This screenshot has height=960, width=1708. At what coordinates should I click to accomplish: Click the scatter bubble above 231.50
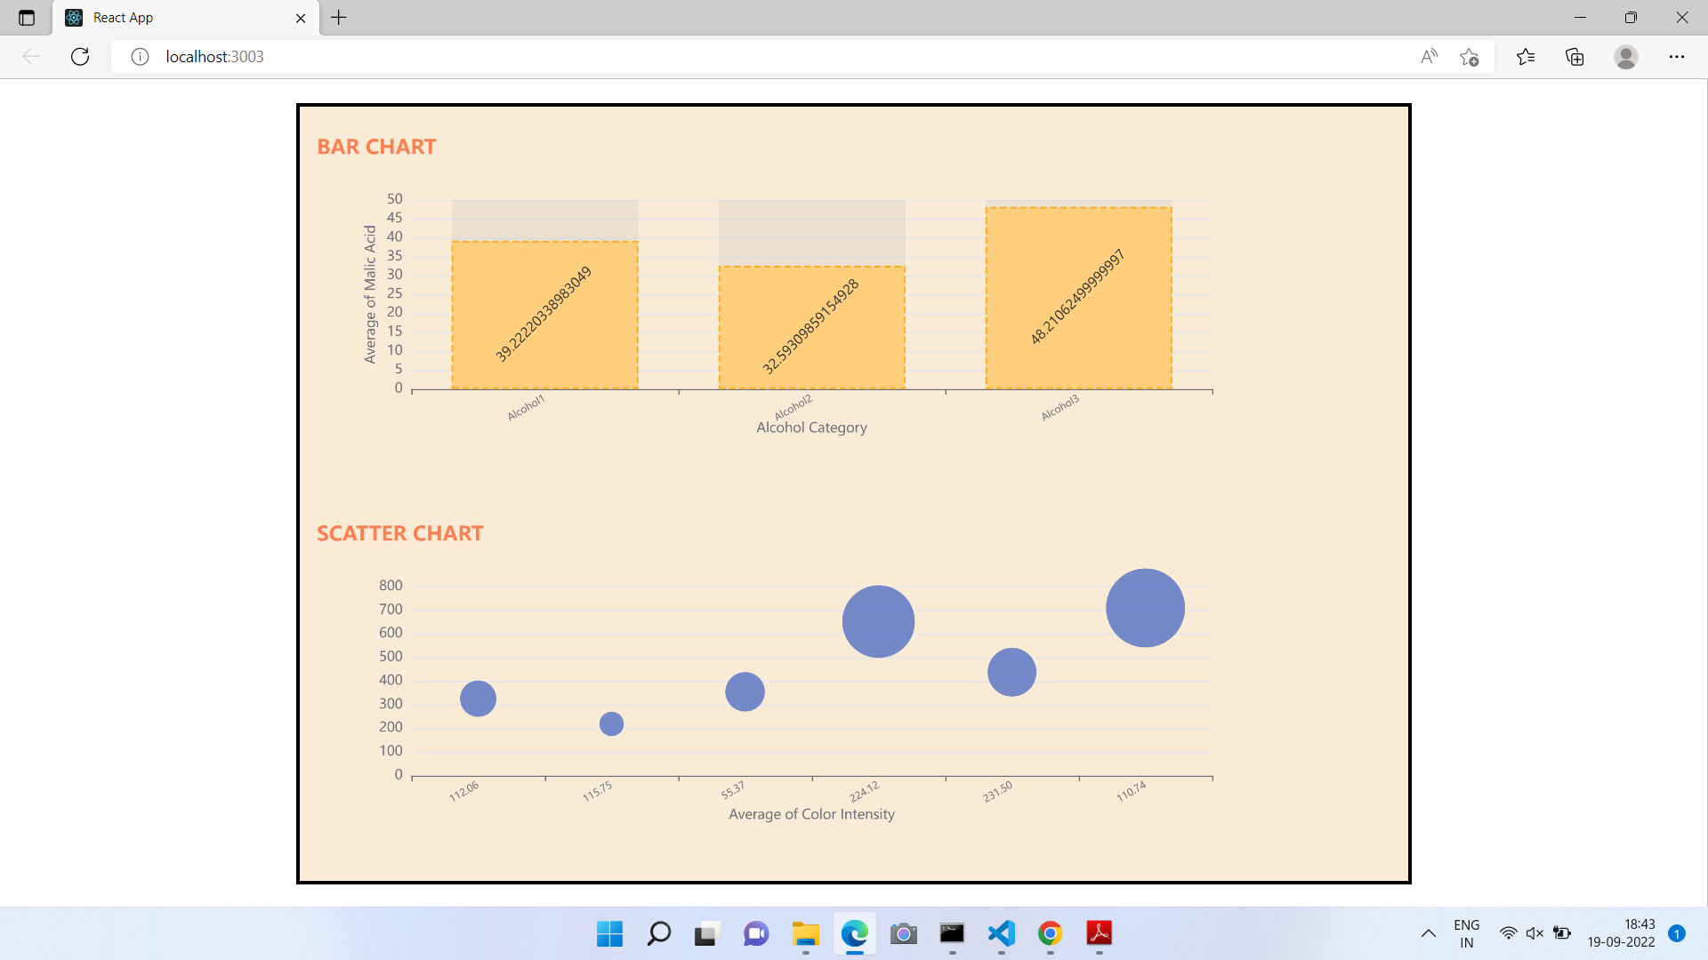pyautogui.click(x=1011, y=672)
